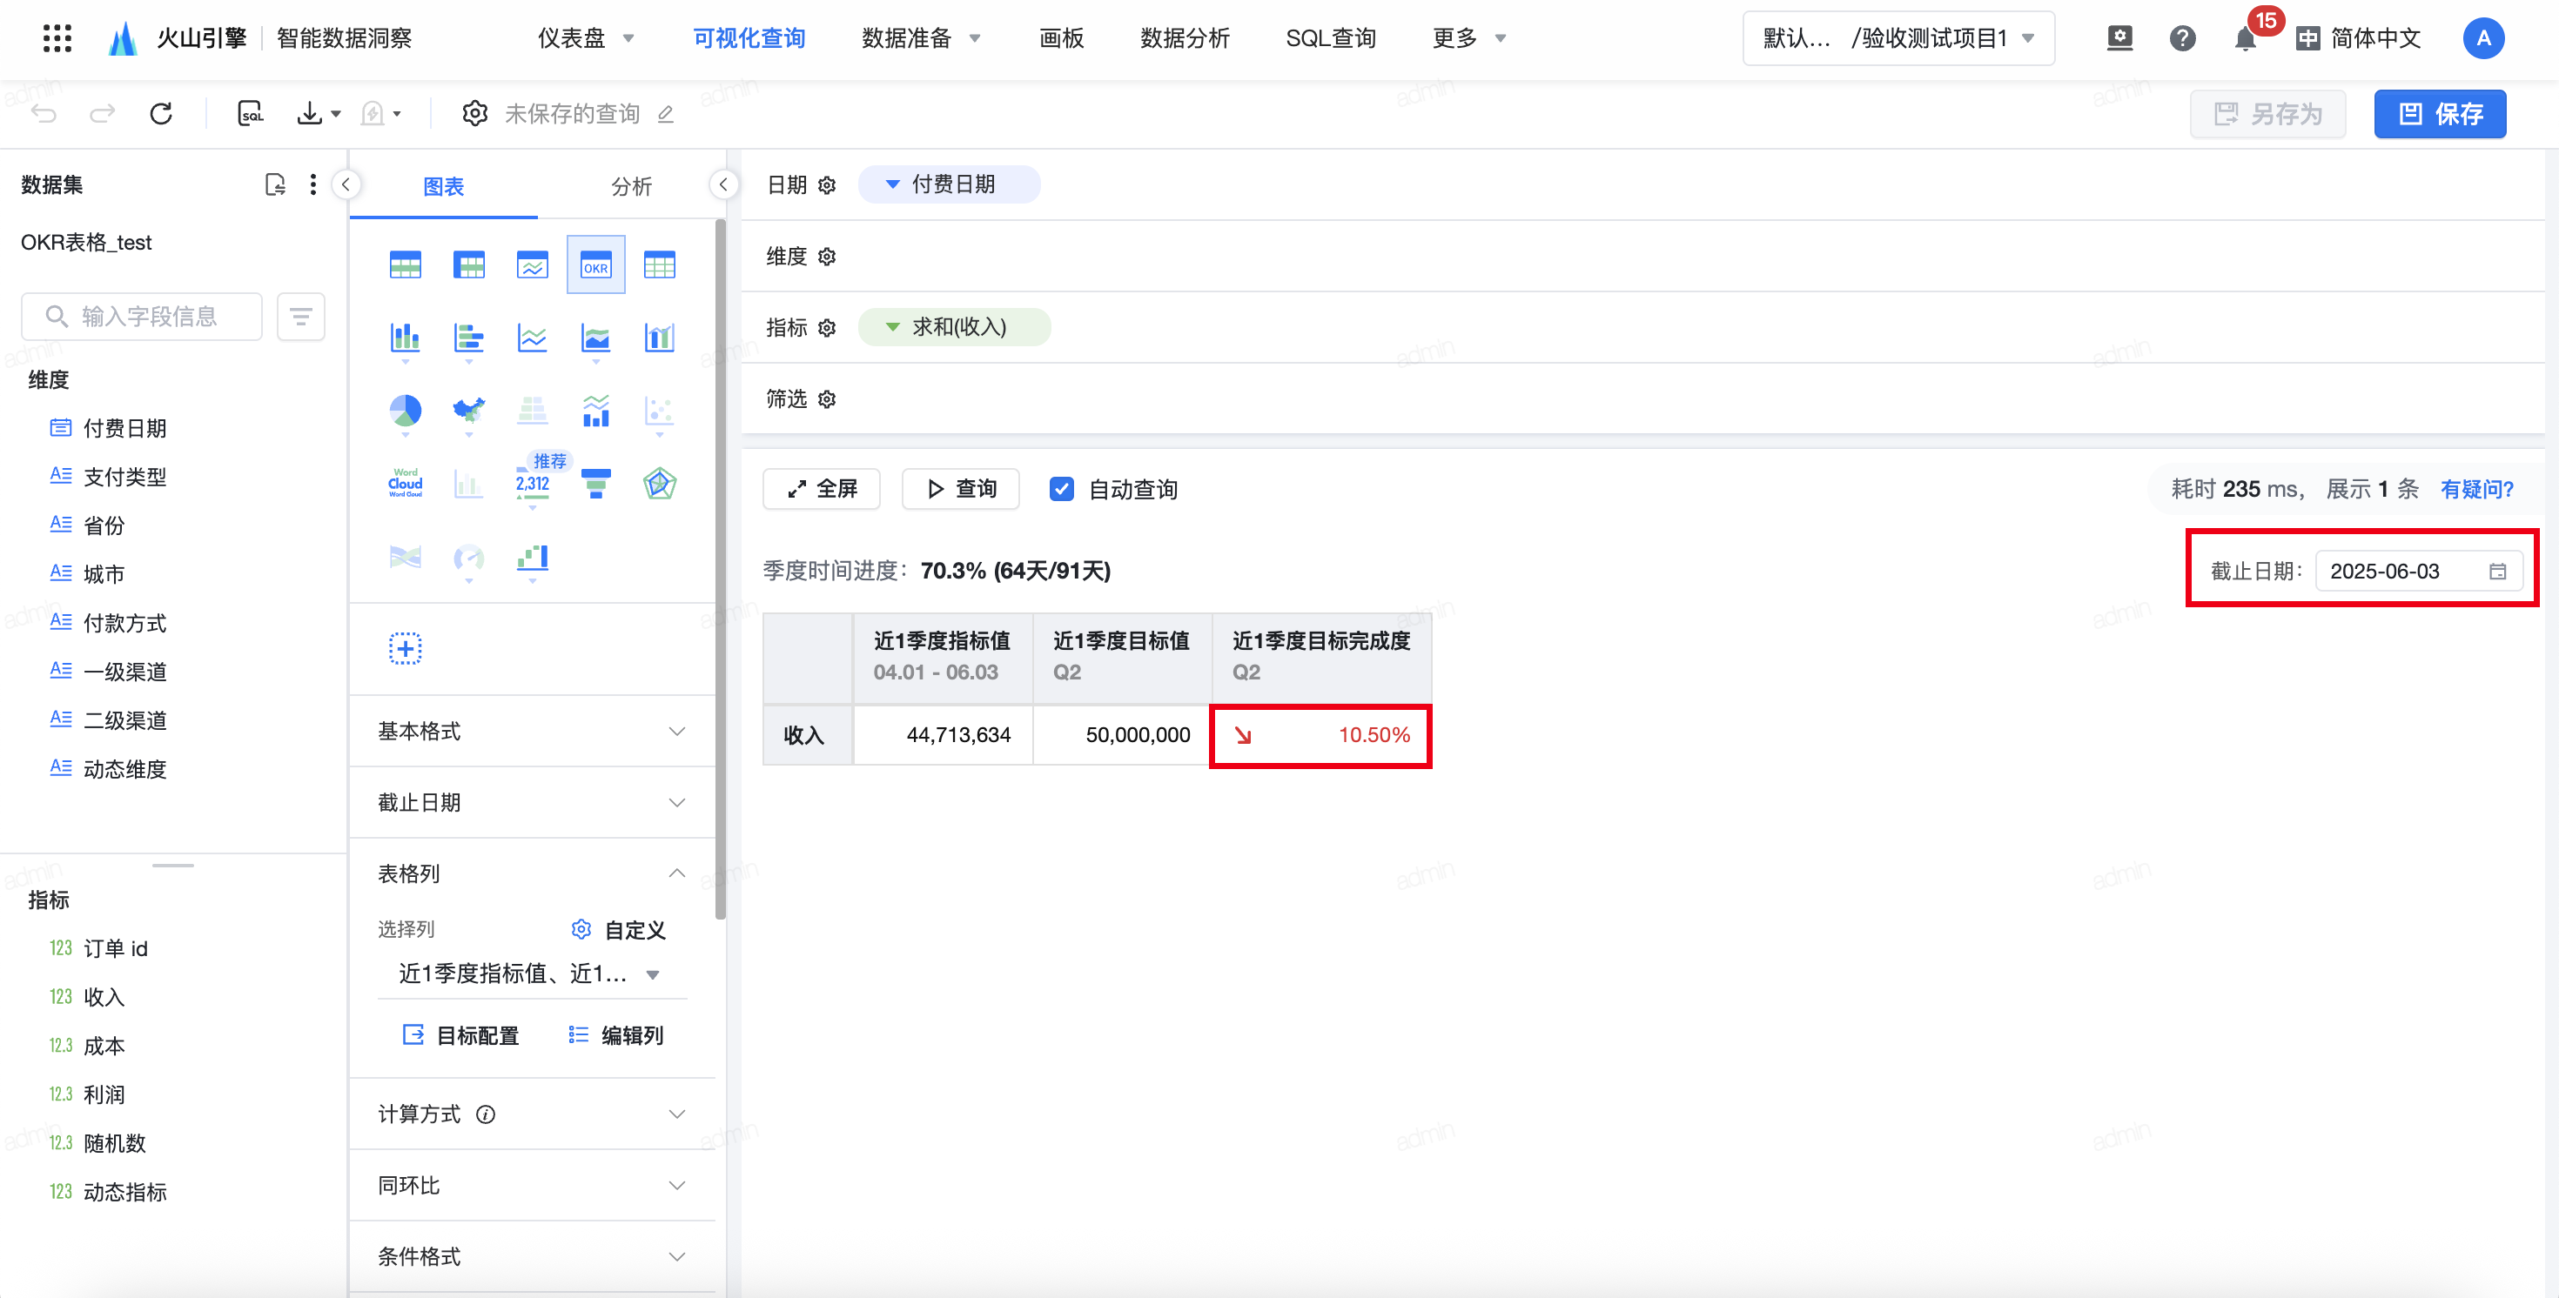The height and width of the screenshot is (1298, 2559).
Task: Click the 自定义 column setting link
Action: point(618,929)
